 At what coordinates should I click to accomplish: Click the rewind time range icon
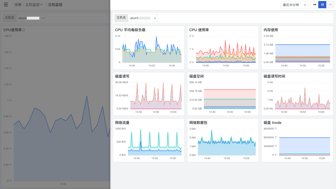tap(314, 5)
